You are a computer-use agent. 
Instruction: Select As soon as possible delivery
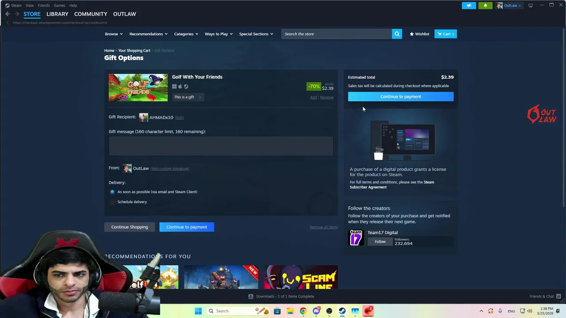[x=112, y=192]
